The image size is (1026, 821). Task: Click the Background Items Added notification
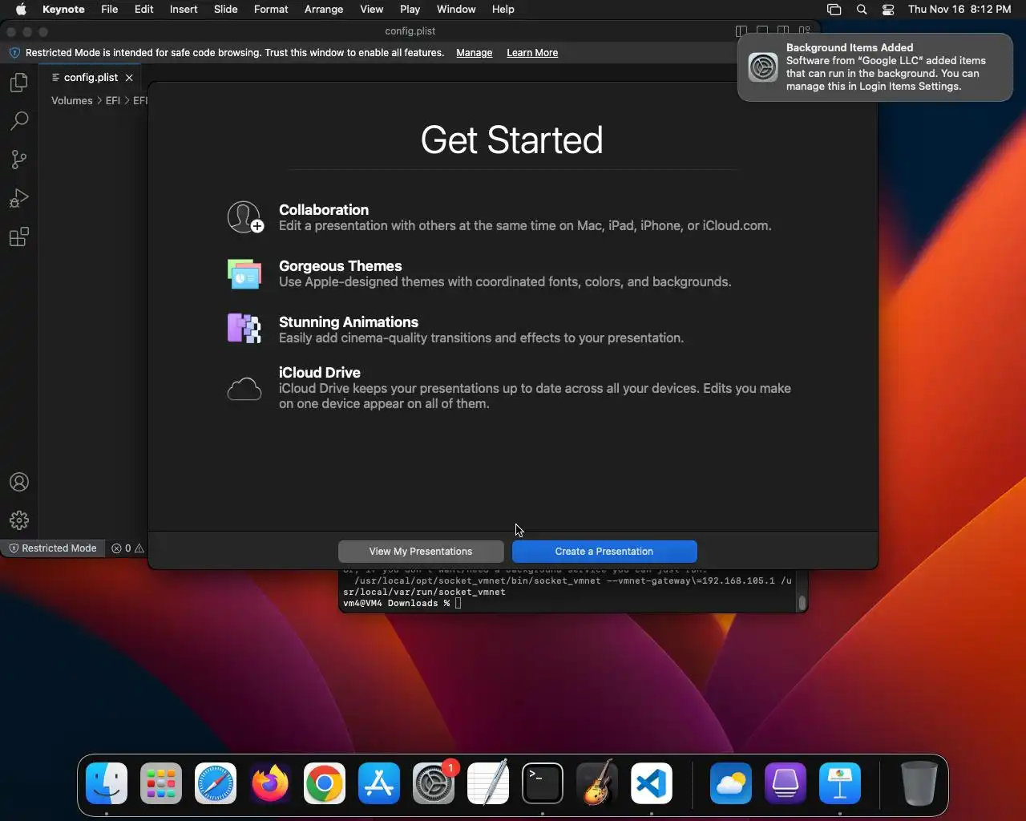[875, 67]
